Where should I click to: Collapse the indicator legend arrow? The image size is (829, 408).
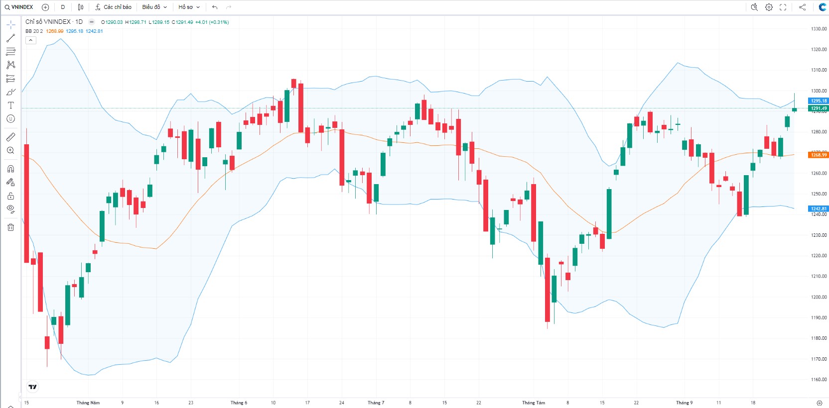31,40
